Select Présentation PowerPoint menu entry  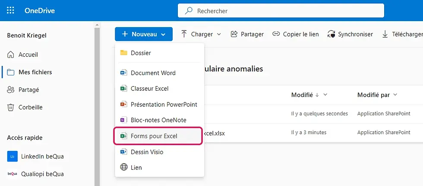point(159,104)
